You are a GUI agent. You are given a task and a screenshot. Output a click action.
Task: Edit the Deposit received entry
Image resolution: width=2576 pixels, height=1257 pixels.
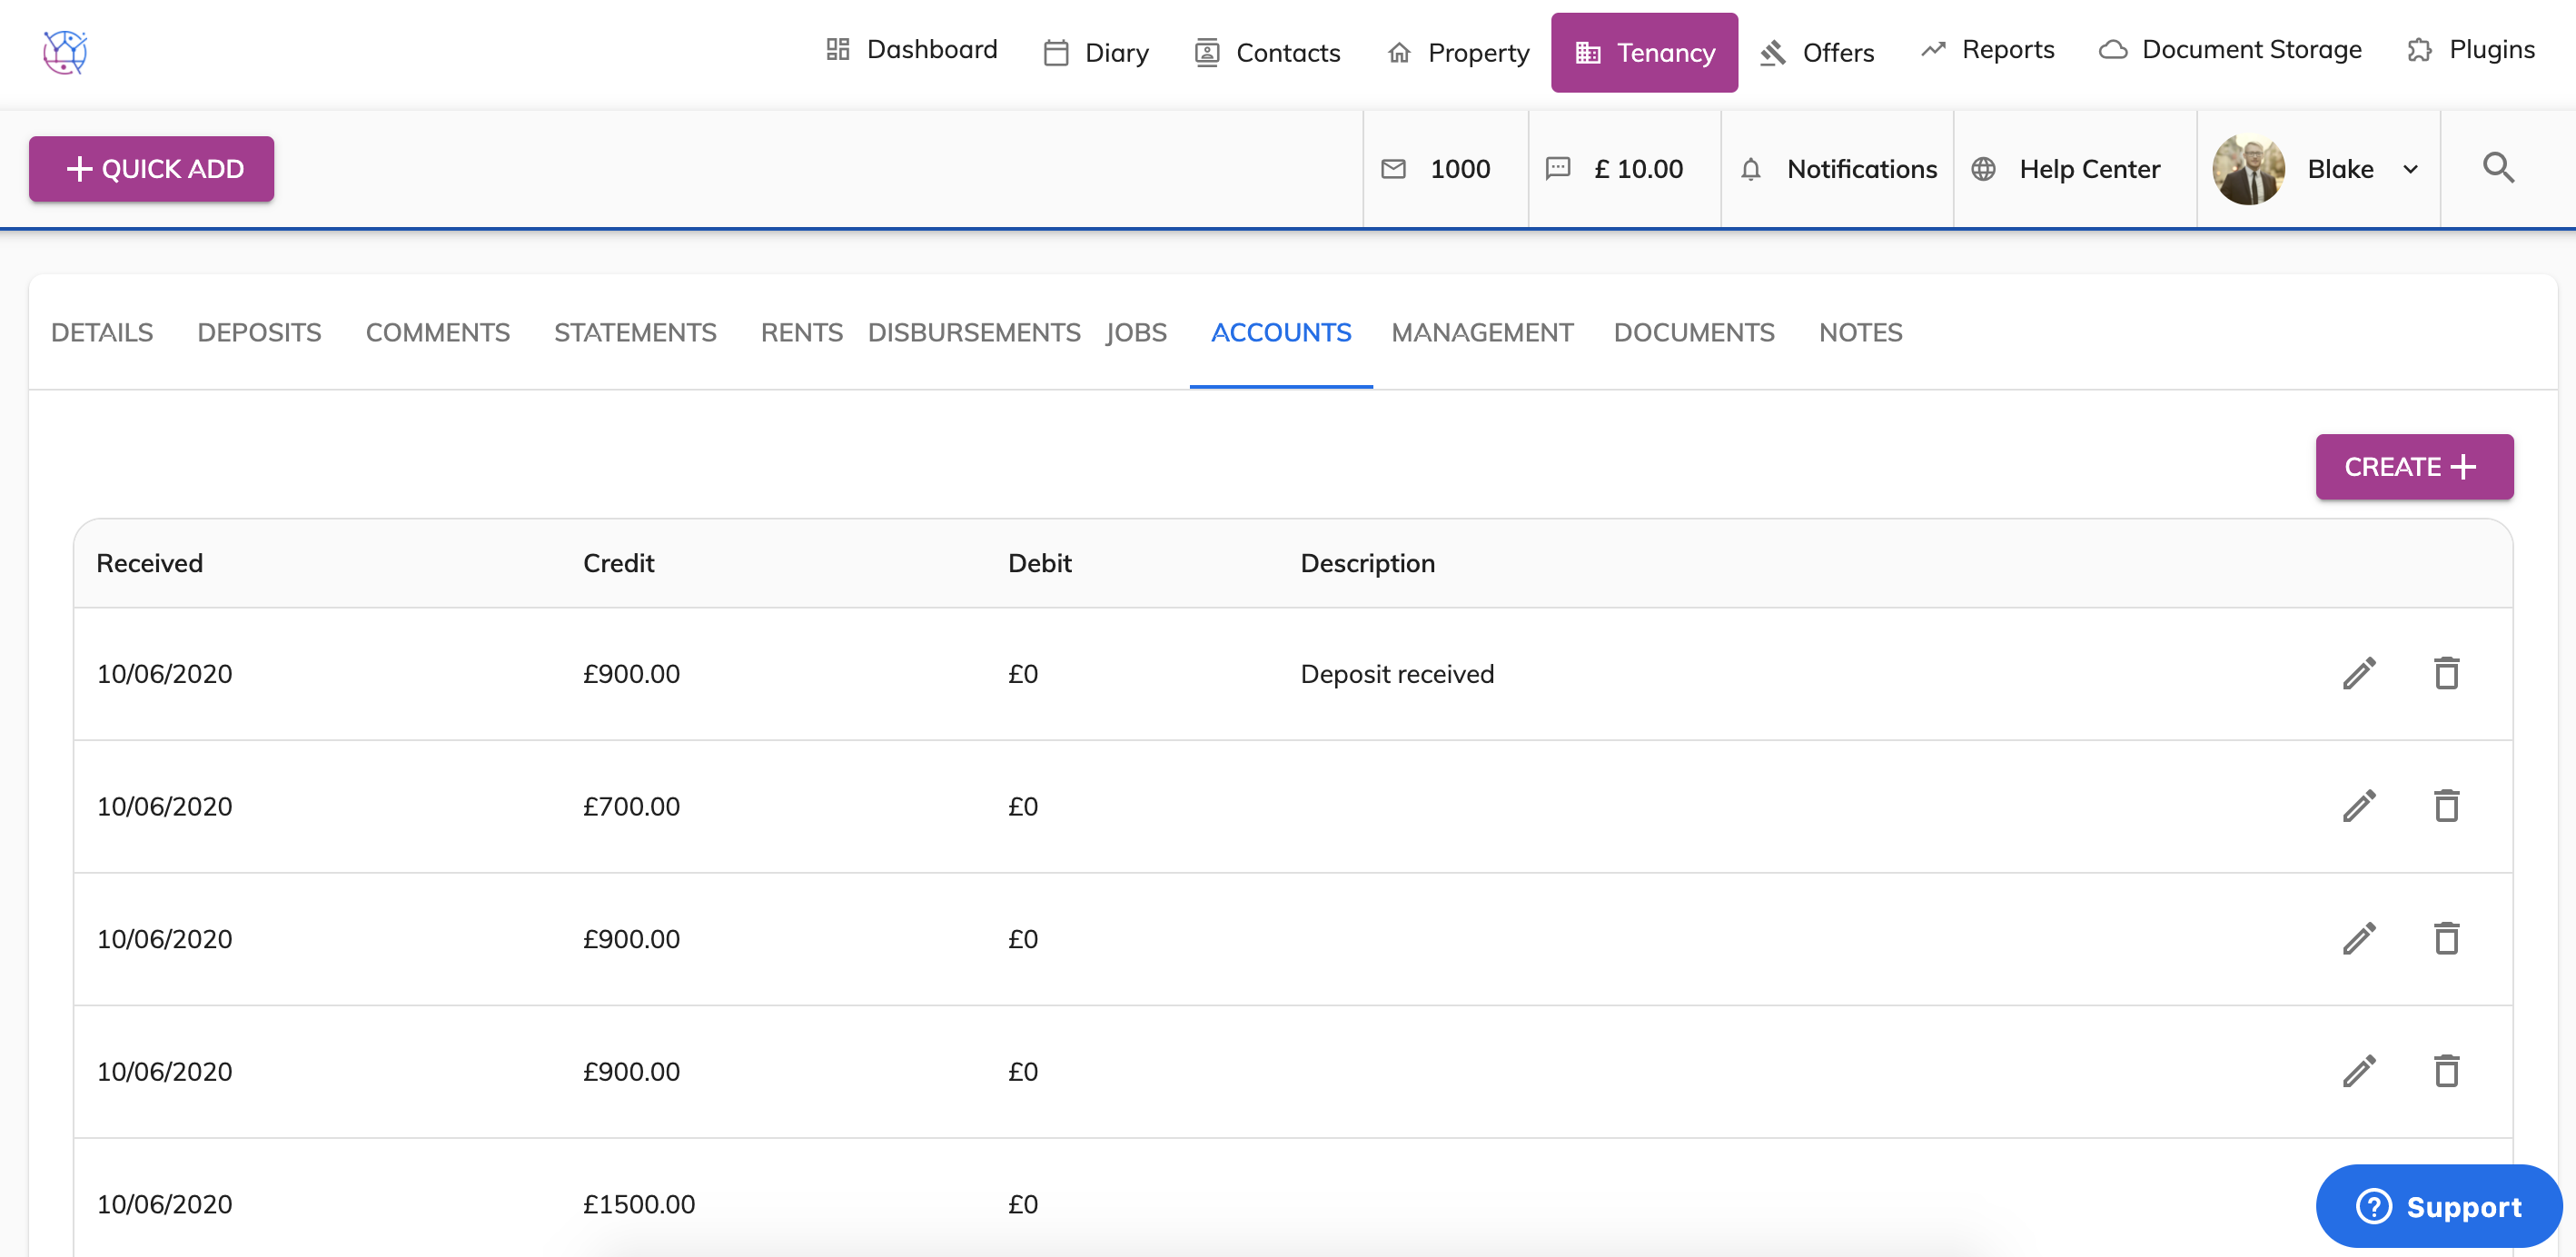(2359, 674)
